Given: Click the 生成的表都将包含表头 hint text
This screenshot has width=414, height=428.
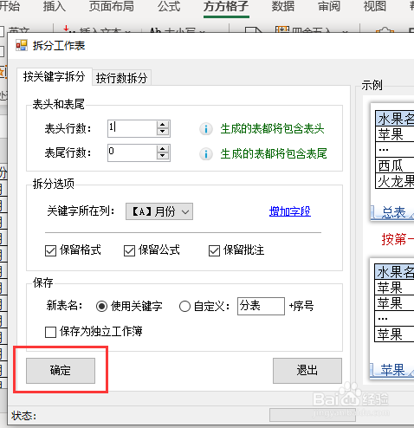Looking at the screenshot, I should click(272, 129).
